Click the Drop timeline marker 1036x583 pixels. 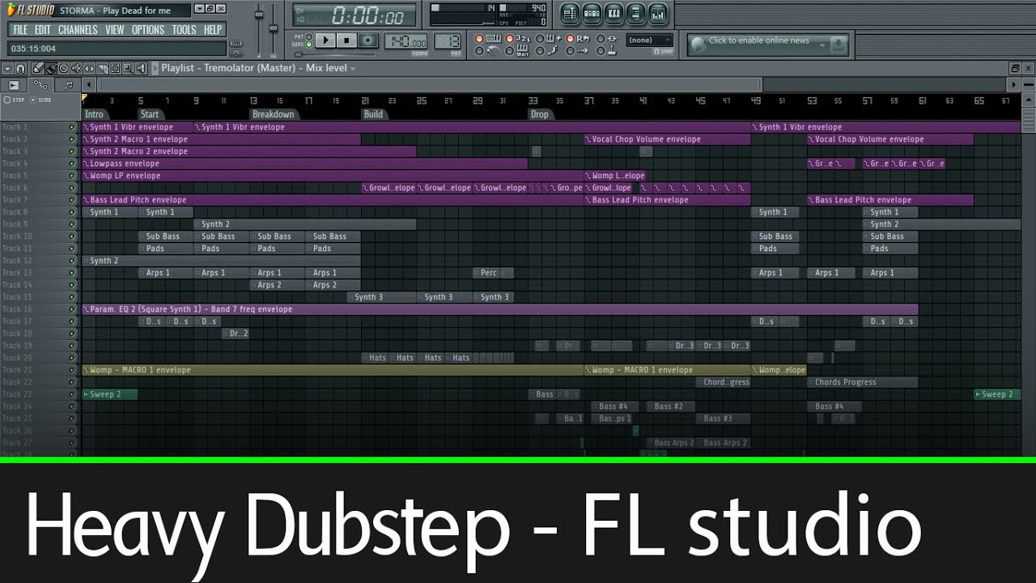(x=539, y=114)
